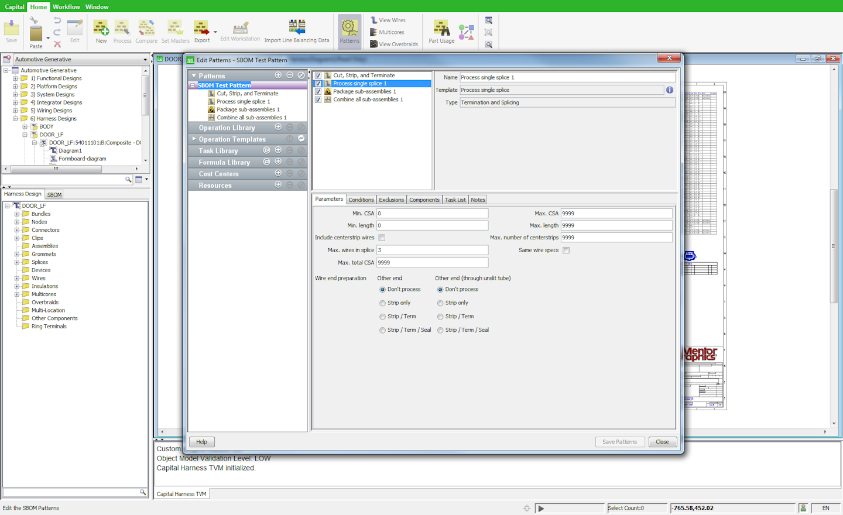Switch to the Workflow menu
843x515 pixels.
tap(66, 6)
